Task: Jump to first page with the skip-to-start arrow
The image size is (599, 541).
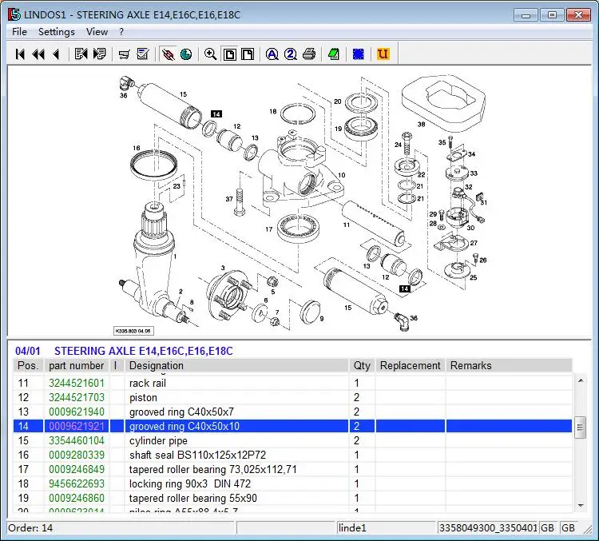Action: [x=20, y=54]
